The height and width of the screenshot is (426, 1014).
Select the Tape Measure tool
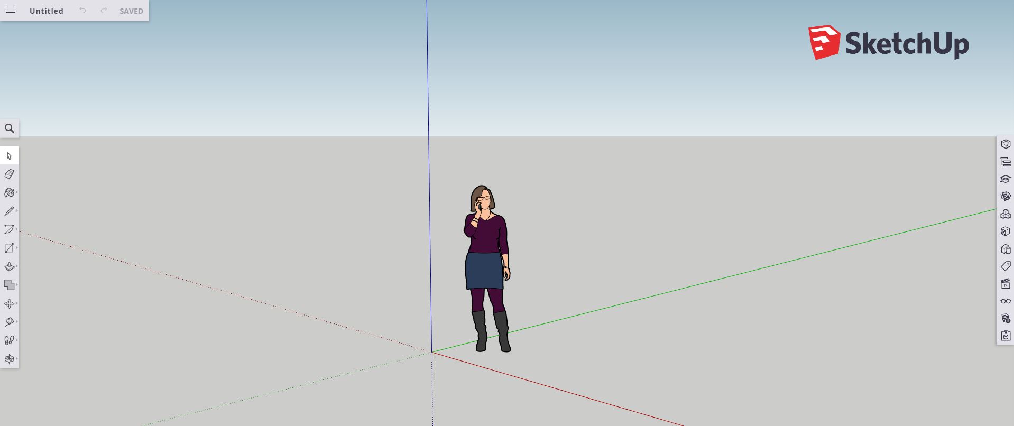[9, 322]
